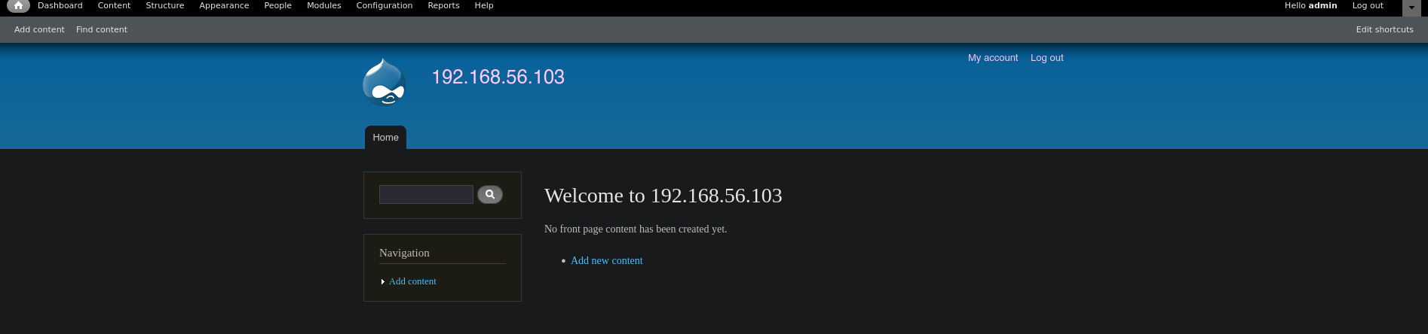Click the Welcome to 192.168.56.103 heading
Screen dimensions: 1428x334
(x=663, y=196)
